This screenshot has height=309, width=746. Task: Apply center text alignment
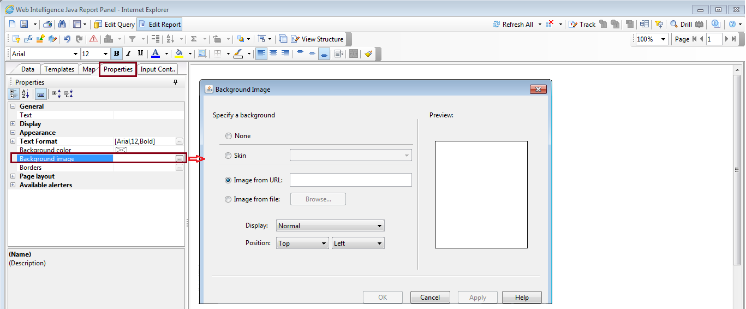coord(273,54)
